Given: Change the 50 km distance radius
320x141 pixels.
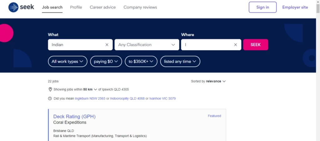Looking at the screenshot, I should (90, 89).
